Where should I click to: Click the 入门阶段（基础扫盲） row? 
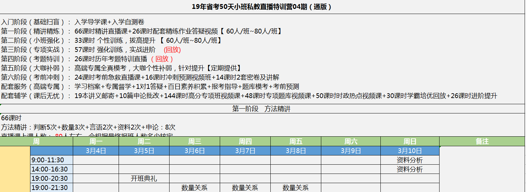coord(72,22)
